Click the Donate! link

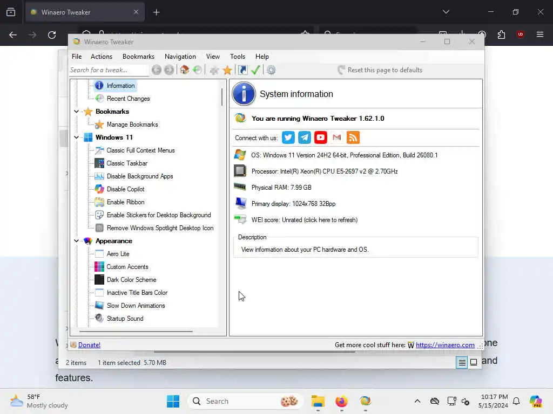(x=89, y=345)
